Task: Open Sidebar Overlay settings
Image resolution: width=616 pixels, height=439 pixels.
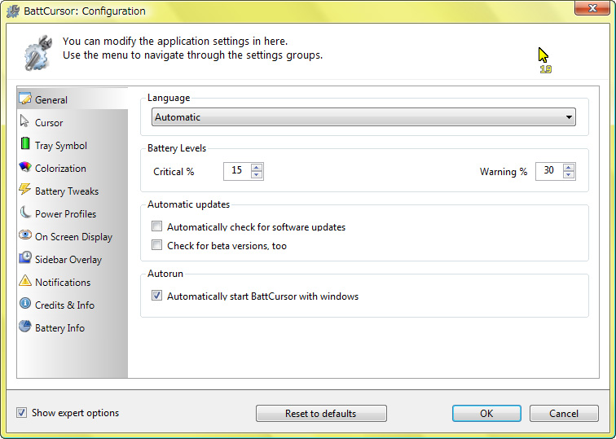Action: pyautogui.click(x=73, y=259)
